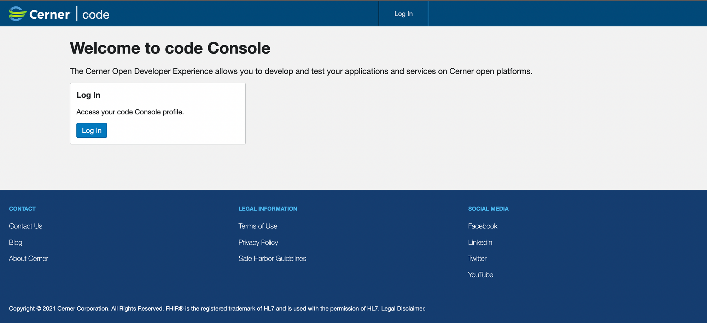The image size is (707, 323).
Task: Visit the About Cerner link
Action: [29, 258]
